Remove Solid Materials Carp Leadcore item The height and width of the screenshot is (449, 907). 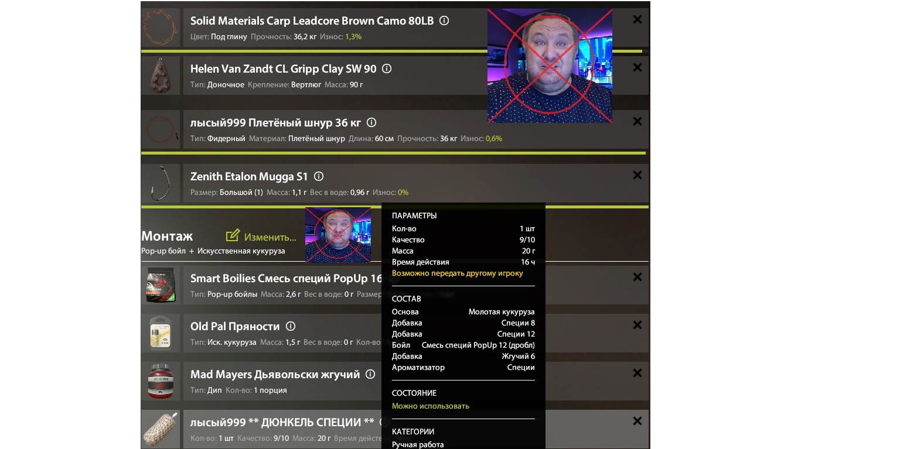pyautogui.click(x=637, y=20)
